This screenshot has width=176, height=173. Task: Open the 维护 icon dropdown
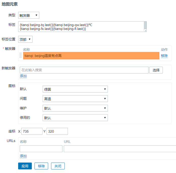75,108
